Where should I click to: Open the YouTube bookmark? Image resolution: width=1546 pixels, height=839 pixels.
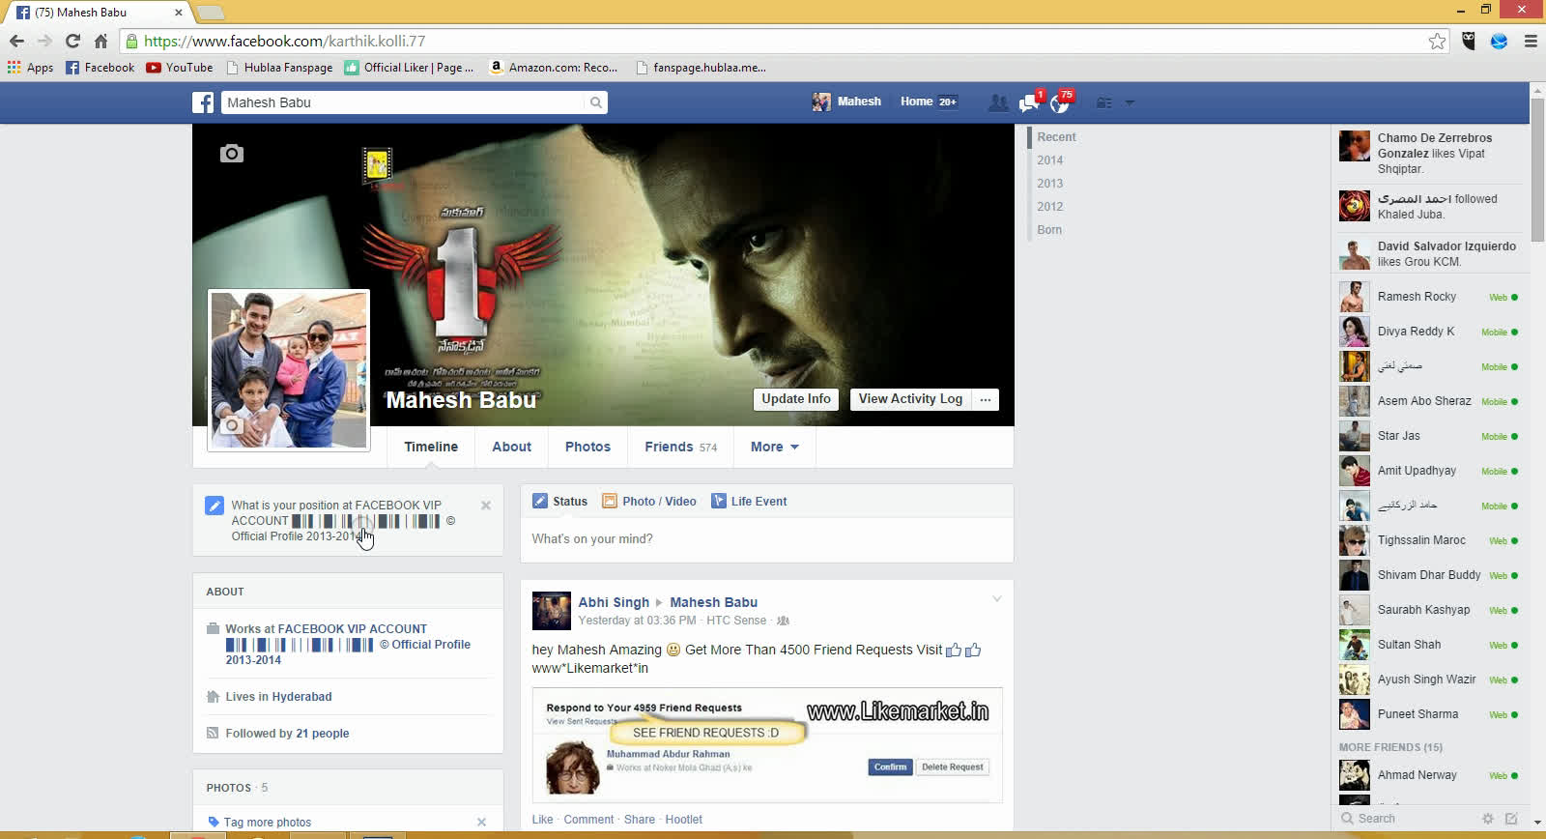180,68
